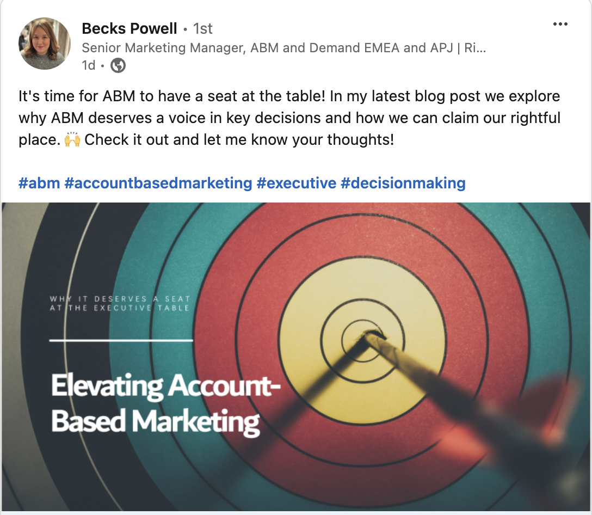Open Becks Powell's name link
This screenshot has height=515, width=592.
click(x=129, y=28)
